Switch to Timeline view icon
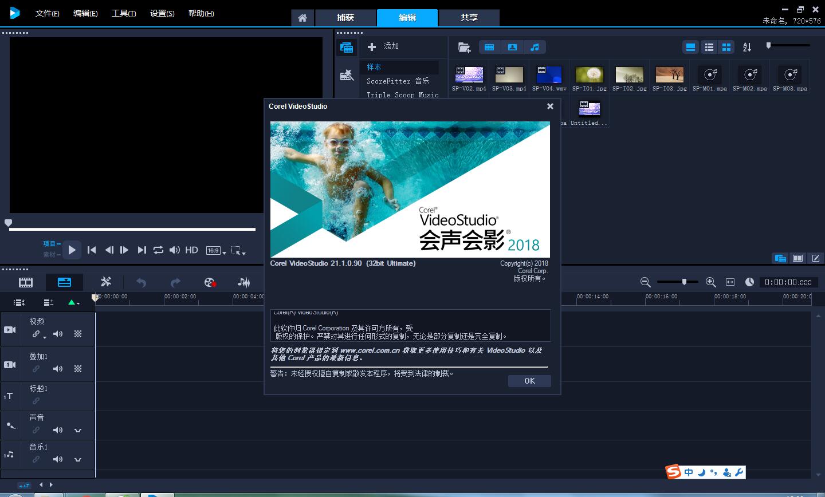Screen dimensions: 825x497 coord(64,282)
